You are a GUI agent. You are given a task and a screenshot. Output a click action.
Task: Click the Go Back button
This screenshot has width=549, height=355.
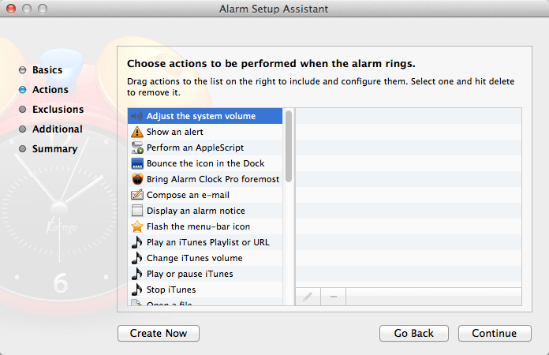(414, 333)
